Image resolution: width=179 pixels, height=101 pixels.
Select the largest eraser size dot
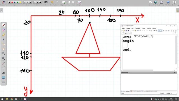pos(40,2)
